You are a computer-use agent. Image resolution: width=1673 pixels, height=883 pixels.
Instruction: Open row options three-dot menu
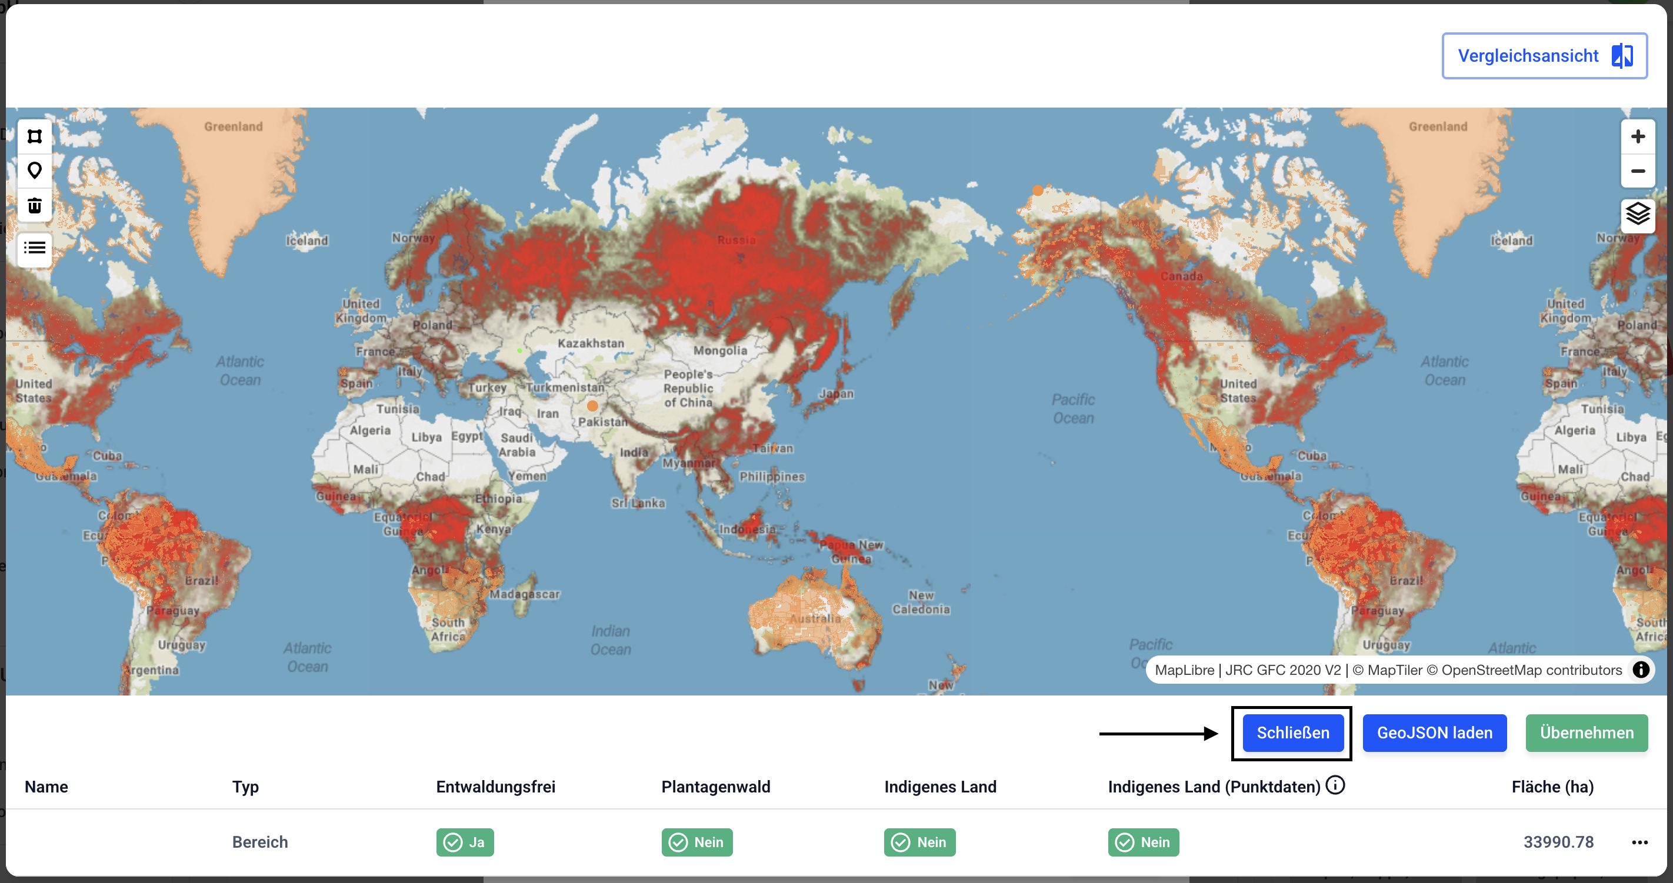(1639, 843)
